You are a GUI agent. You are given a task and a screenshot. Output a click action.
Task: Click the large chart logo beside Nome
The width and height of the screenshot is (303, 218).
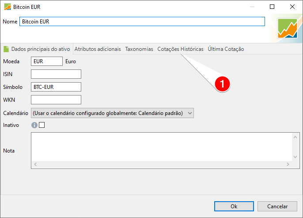click(x=288, y=28)
